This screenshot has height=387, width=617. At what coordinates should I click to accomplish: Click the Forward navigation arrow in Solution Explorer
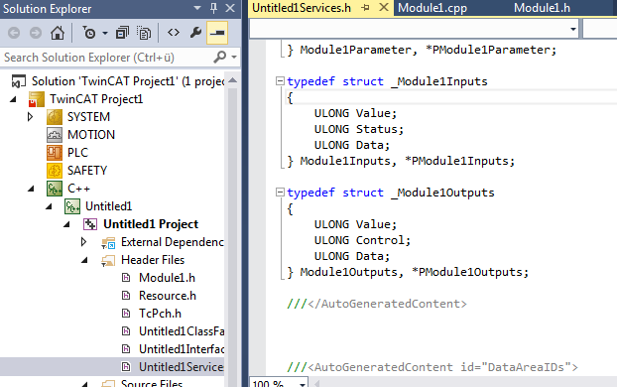(36, 33)
